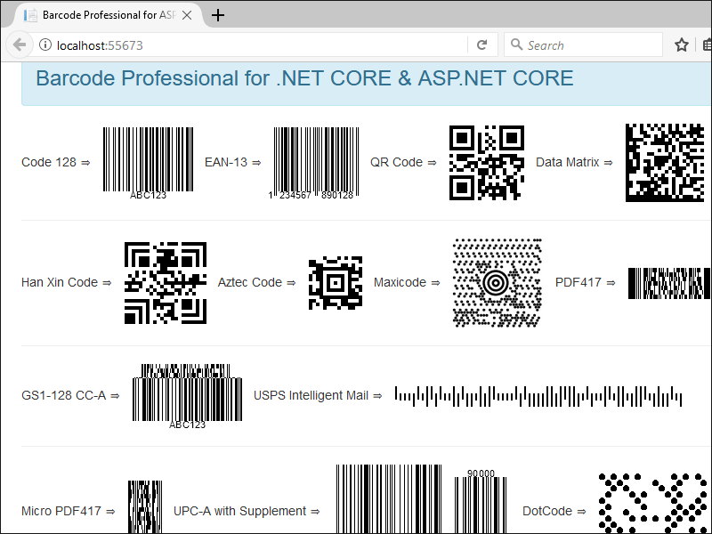
Task: Click the 'DotCode ⇒' label
Action: pyautogui.click(x=554, y=511)
